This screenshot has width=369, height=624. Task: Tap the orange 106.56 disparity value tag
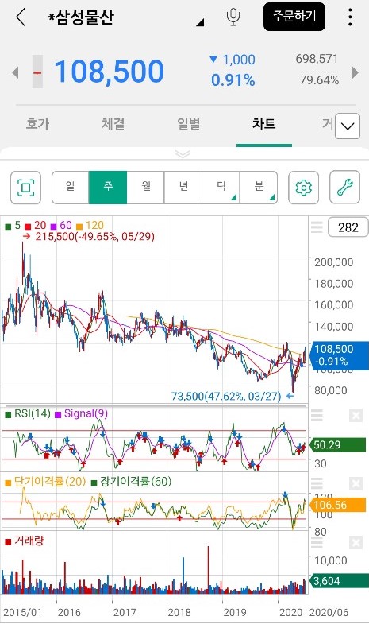pyautogui.click(x=339, y=505)
